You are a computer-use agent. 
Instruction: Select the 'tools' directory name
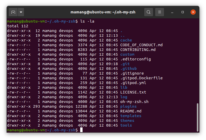tap(126, 125)
